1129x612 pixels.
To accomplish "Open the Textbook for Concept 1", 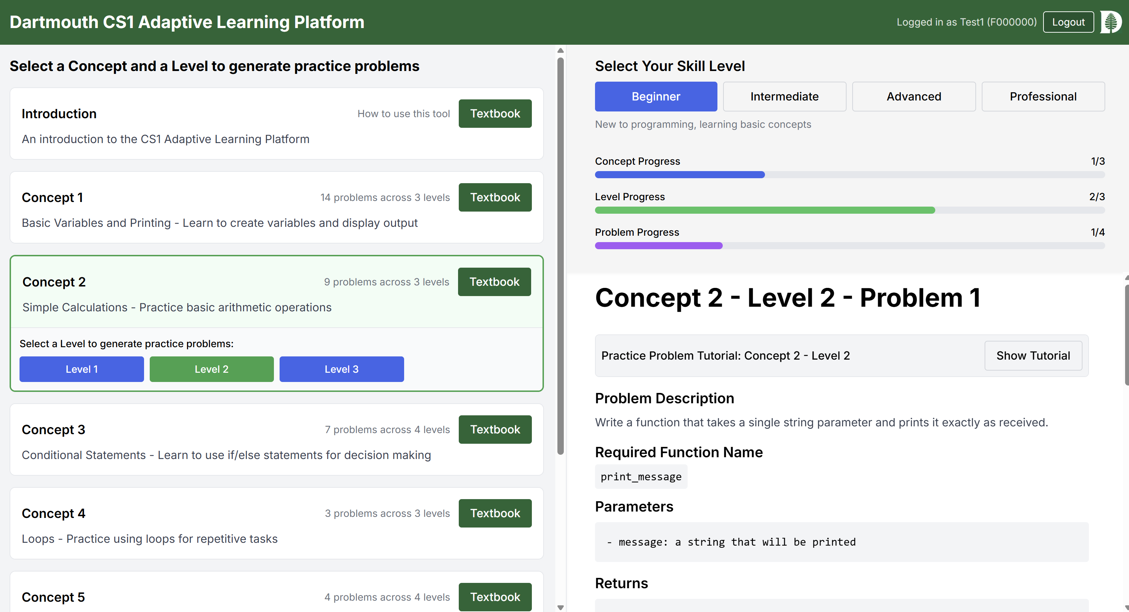I will tap(495, 197).
